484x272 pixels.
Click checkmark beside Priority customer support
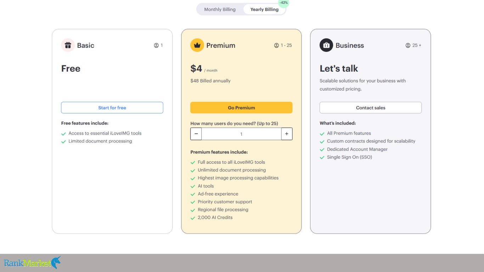click(193, 202)
